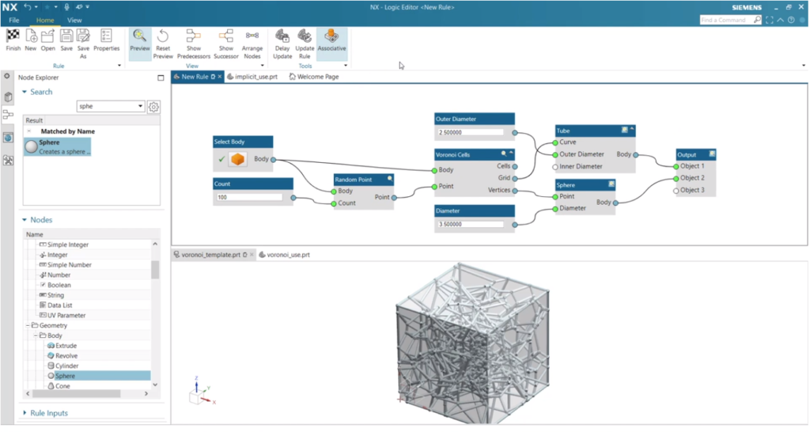
Task: Click the Update Rule tool icon
Action: [305, 36]
